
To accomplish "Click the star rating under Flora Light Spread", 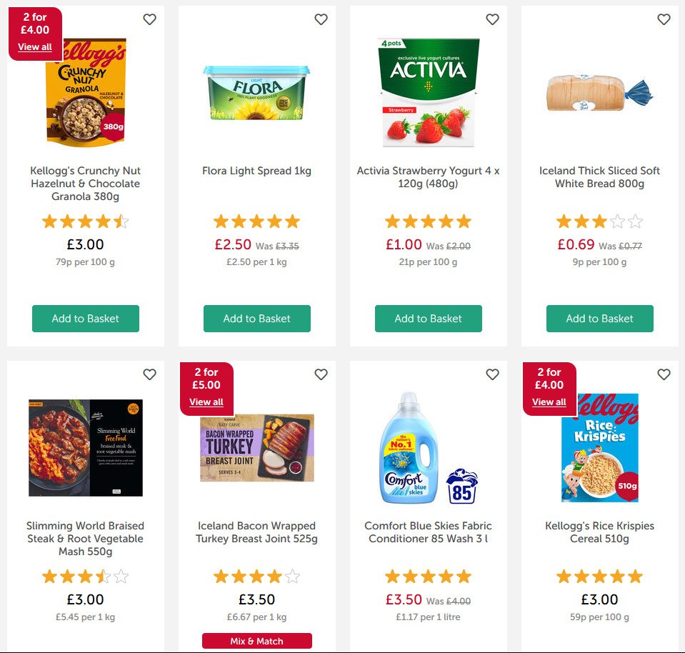I will (x=256, y=221).
